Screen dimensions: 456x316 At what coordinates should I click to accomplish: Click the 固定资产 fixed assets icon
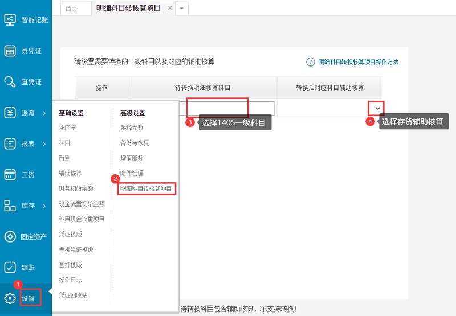(x=10, y=236)
